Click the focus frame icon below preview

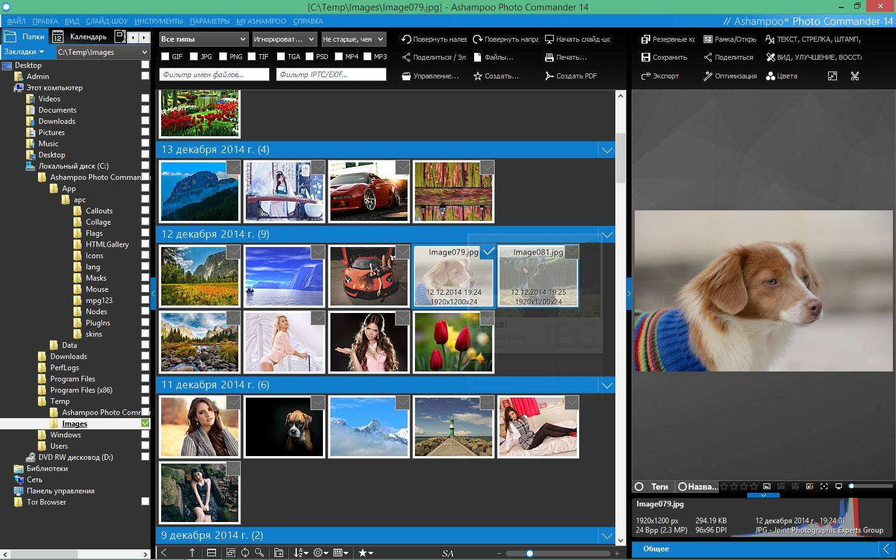point(824,487)
